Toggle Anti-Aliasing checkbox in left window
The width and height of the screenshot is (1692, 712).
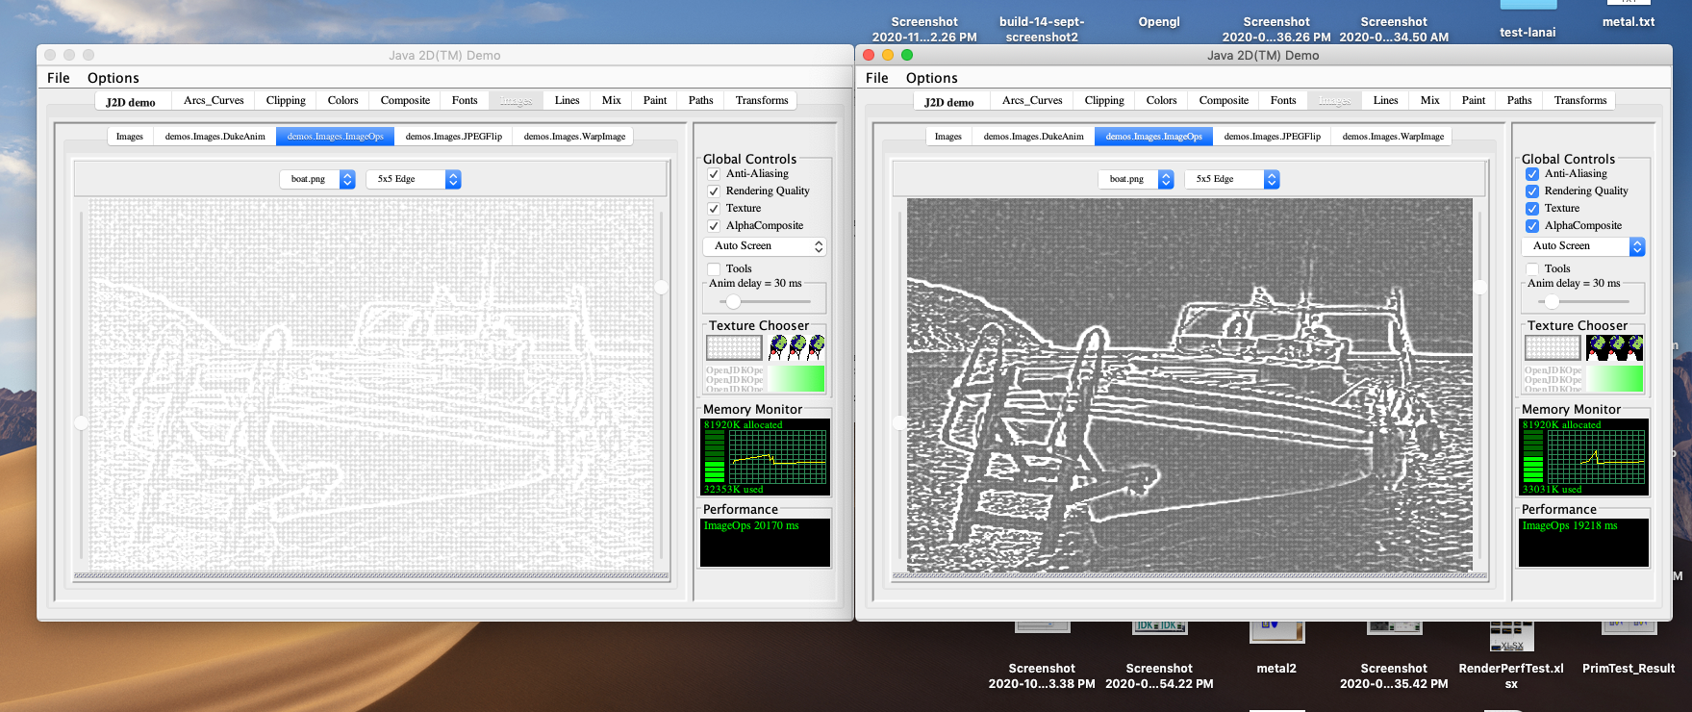pyautogui.click(x=714, y=174)
